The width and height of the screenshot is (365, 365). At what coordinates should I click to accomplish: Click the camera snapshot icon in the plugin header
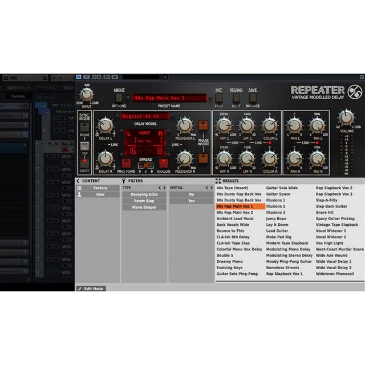pyautogui.click(x=115, y=77)
